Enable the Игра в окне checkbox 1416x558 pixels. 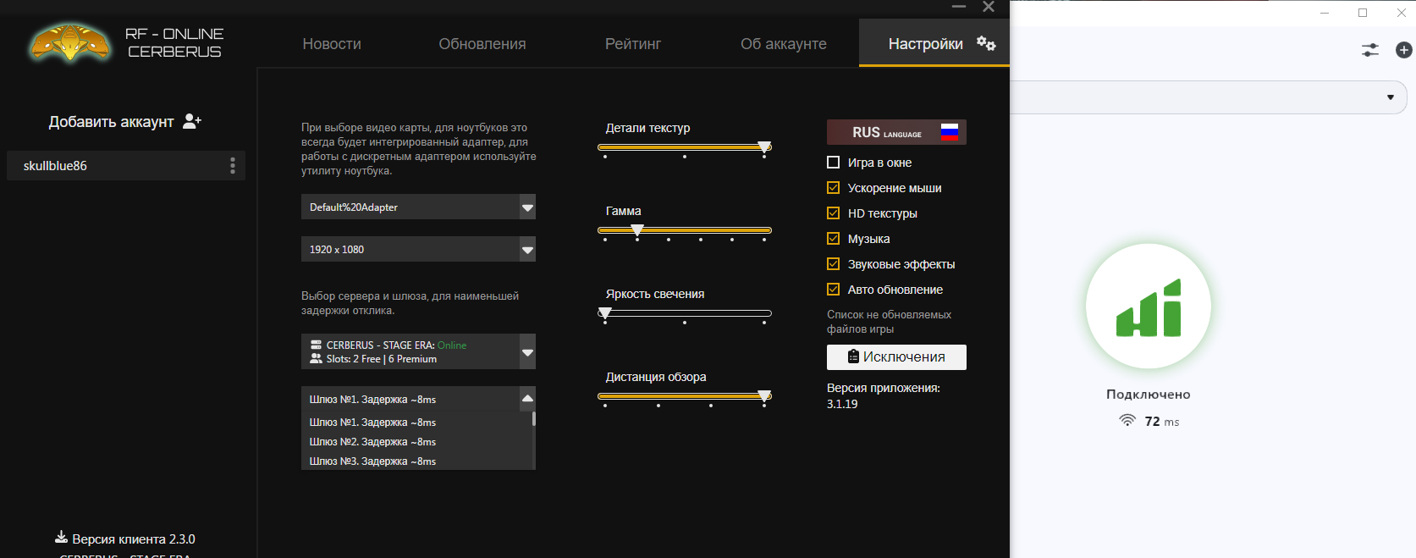click(834, 163)
